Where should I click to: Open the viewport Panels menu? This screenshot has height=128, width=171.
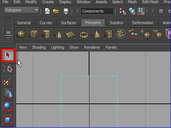pyautogui.click(x=111, y=47)
